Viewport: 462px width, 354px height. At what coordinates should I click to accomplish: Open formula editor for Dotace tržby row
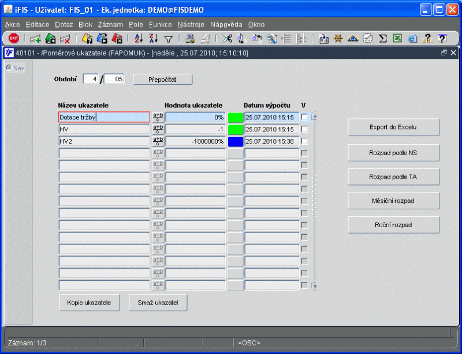pos(158,117)
